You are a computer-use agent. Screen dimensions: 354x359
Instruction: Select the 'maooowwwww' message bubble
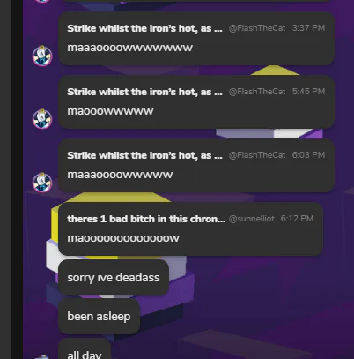196,102
